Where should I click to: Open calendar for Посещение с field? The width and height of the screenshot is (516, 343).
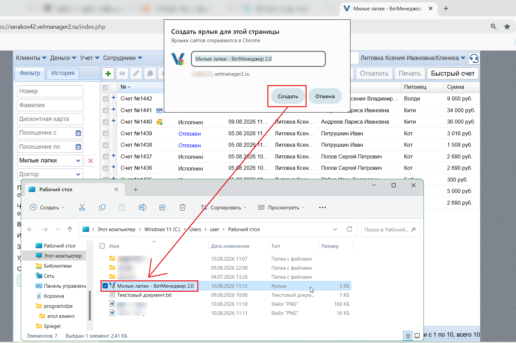[x=78, y=133]
